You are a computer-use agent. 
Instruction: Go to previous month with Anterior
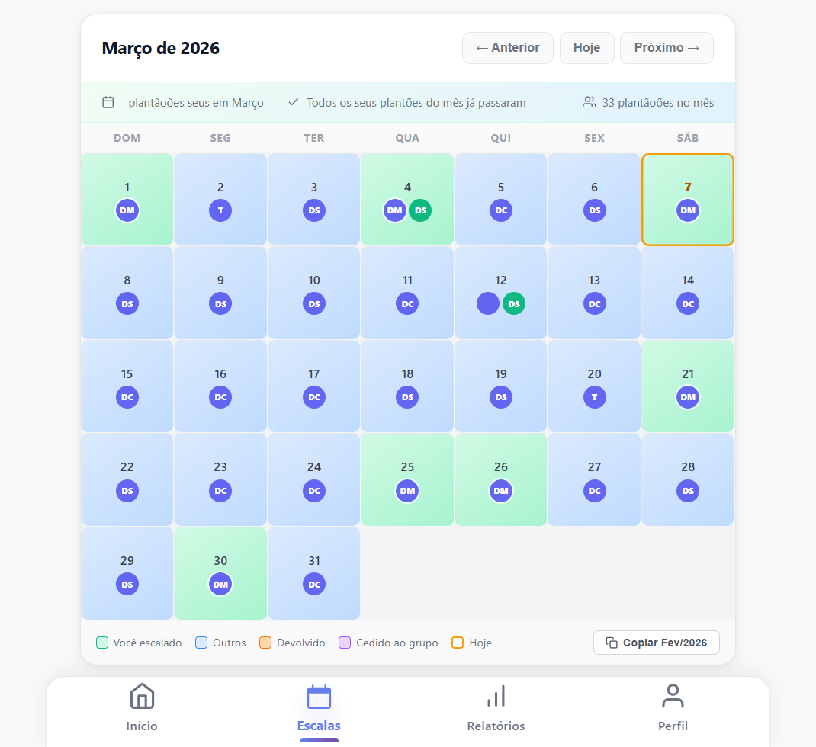(x=507, y=48)
